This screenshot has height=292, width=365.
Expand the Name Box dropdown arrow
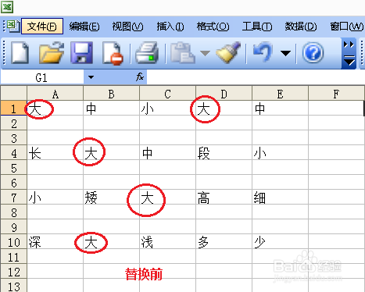[x=91, y=77]
